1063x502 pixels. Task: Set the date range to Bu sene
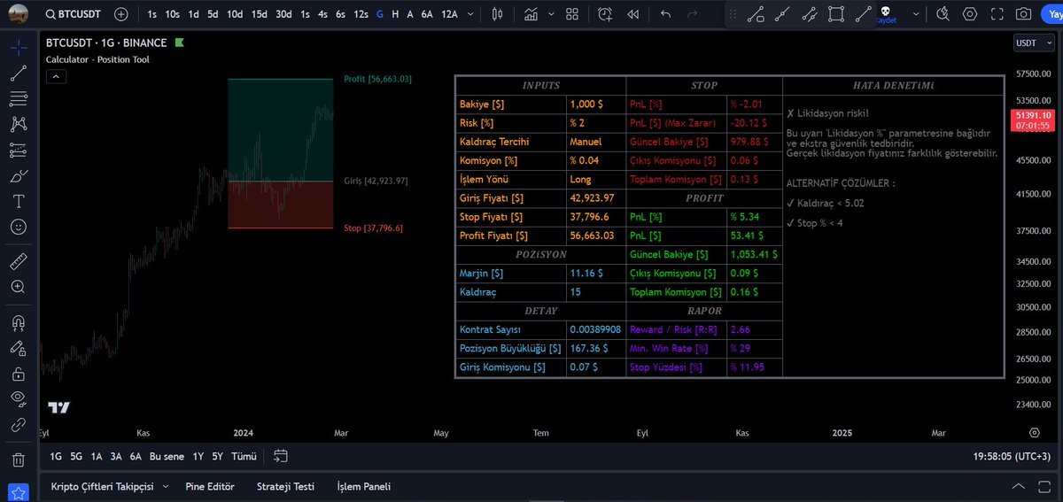coord(167,456)
